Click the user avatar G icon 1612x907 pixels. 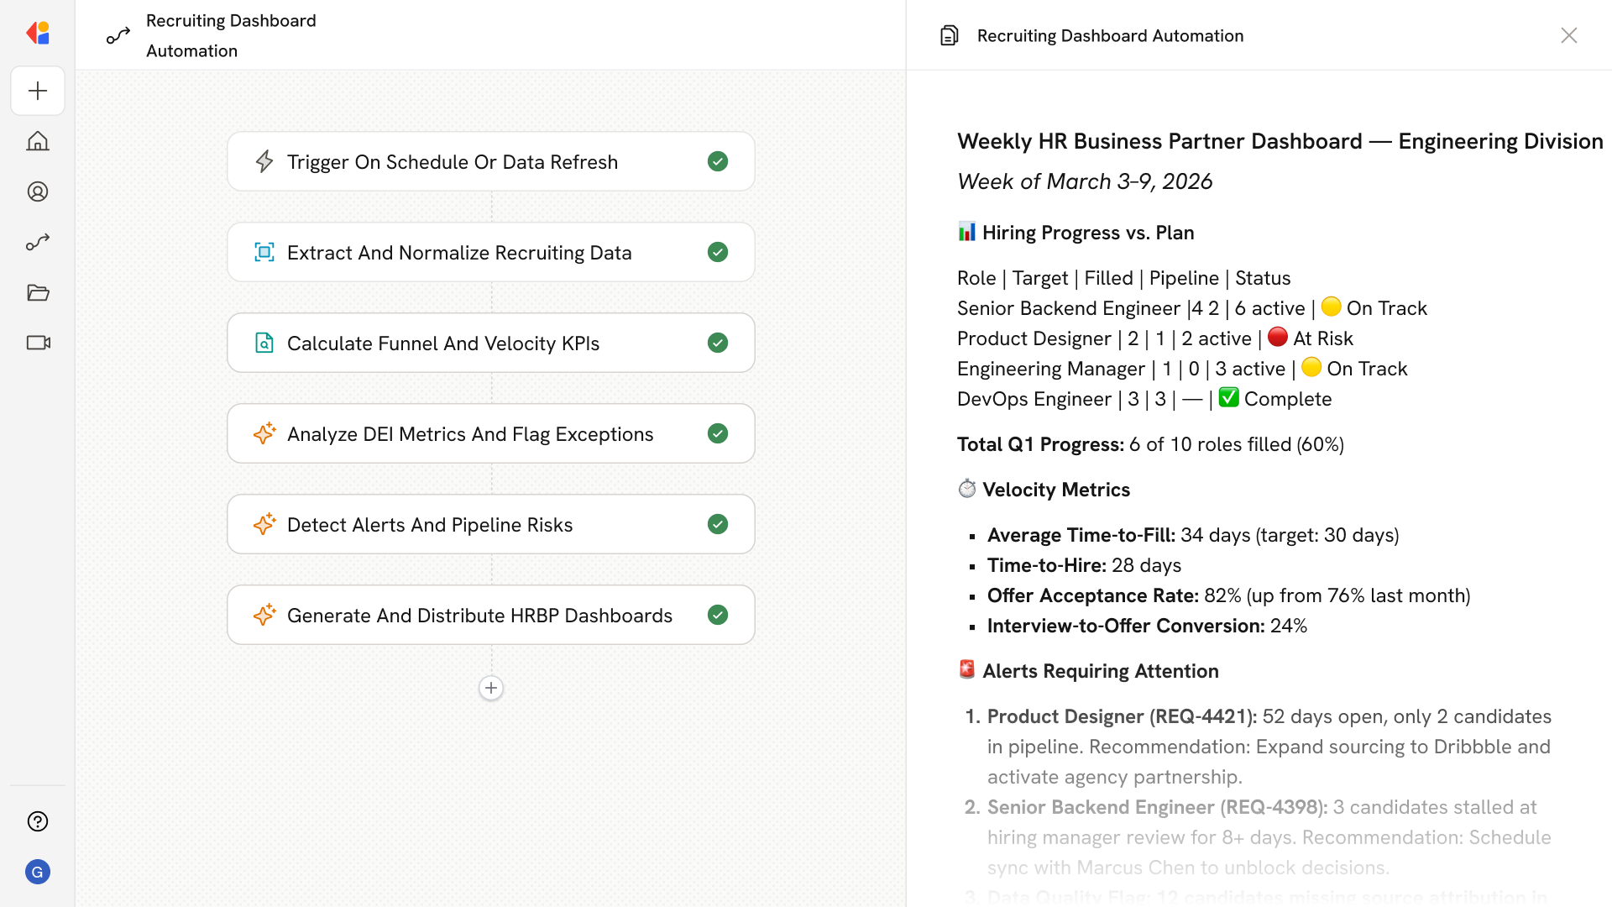pos(38,872)
